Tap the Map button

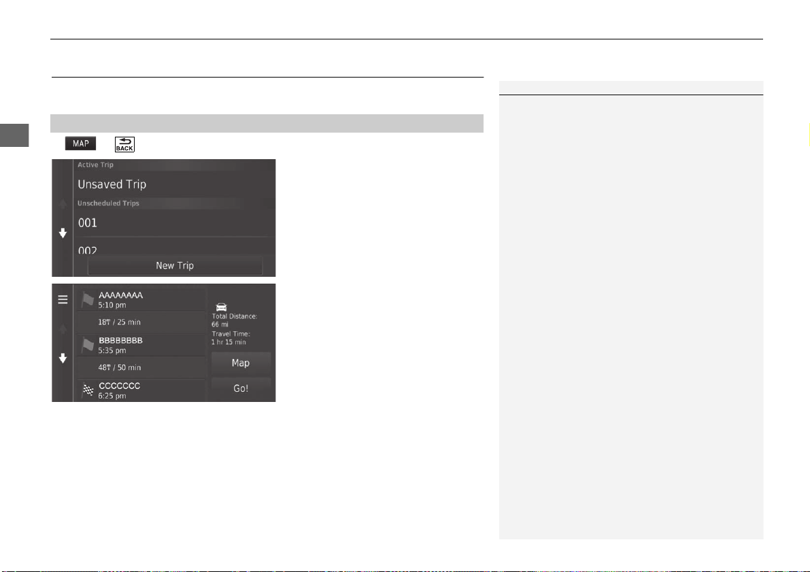coord(241,363)
